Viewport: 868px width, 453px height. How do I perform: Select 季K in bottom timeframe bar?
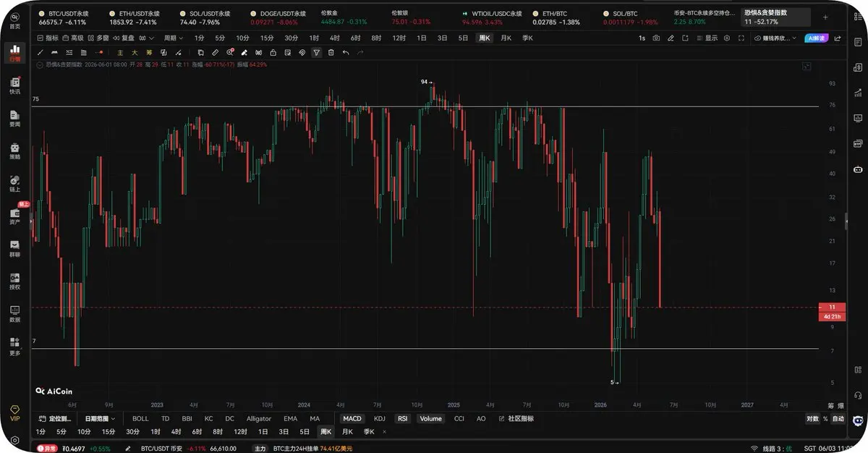(370, 431)
